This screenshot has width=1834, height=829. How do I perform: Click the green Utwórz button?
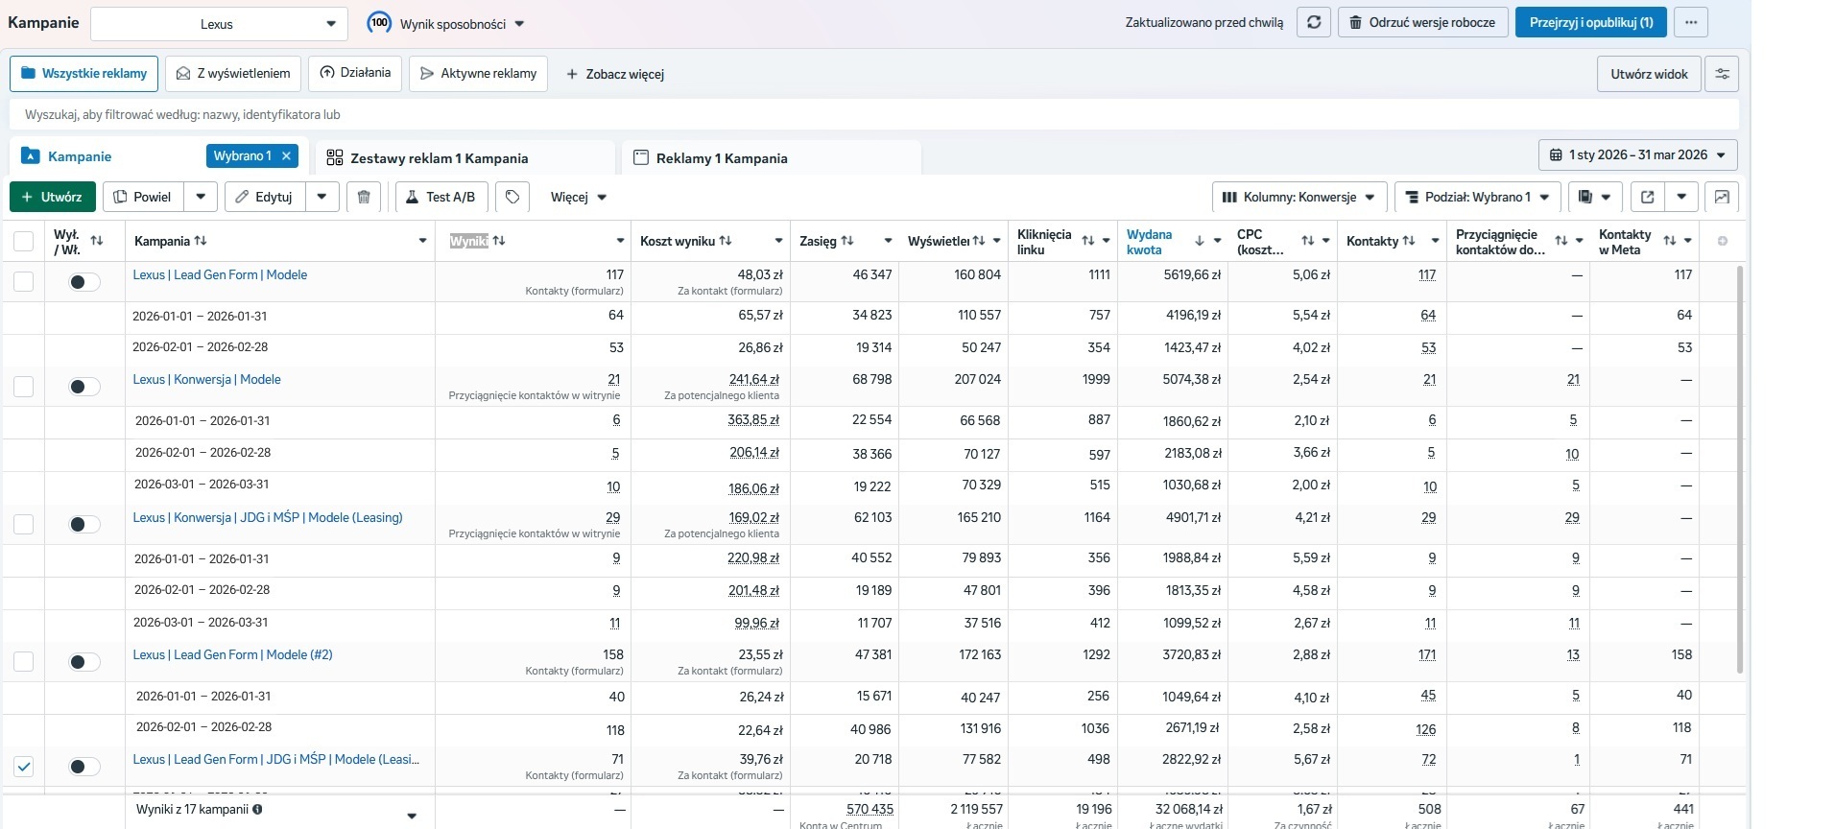pos(53,197)
